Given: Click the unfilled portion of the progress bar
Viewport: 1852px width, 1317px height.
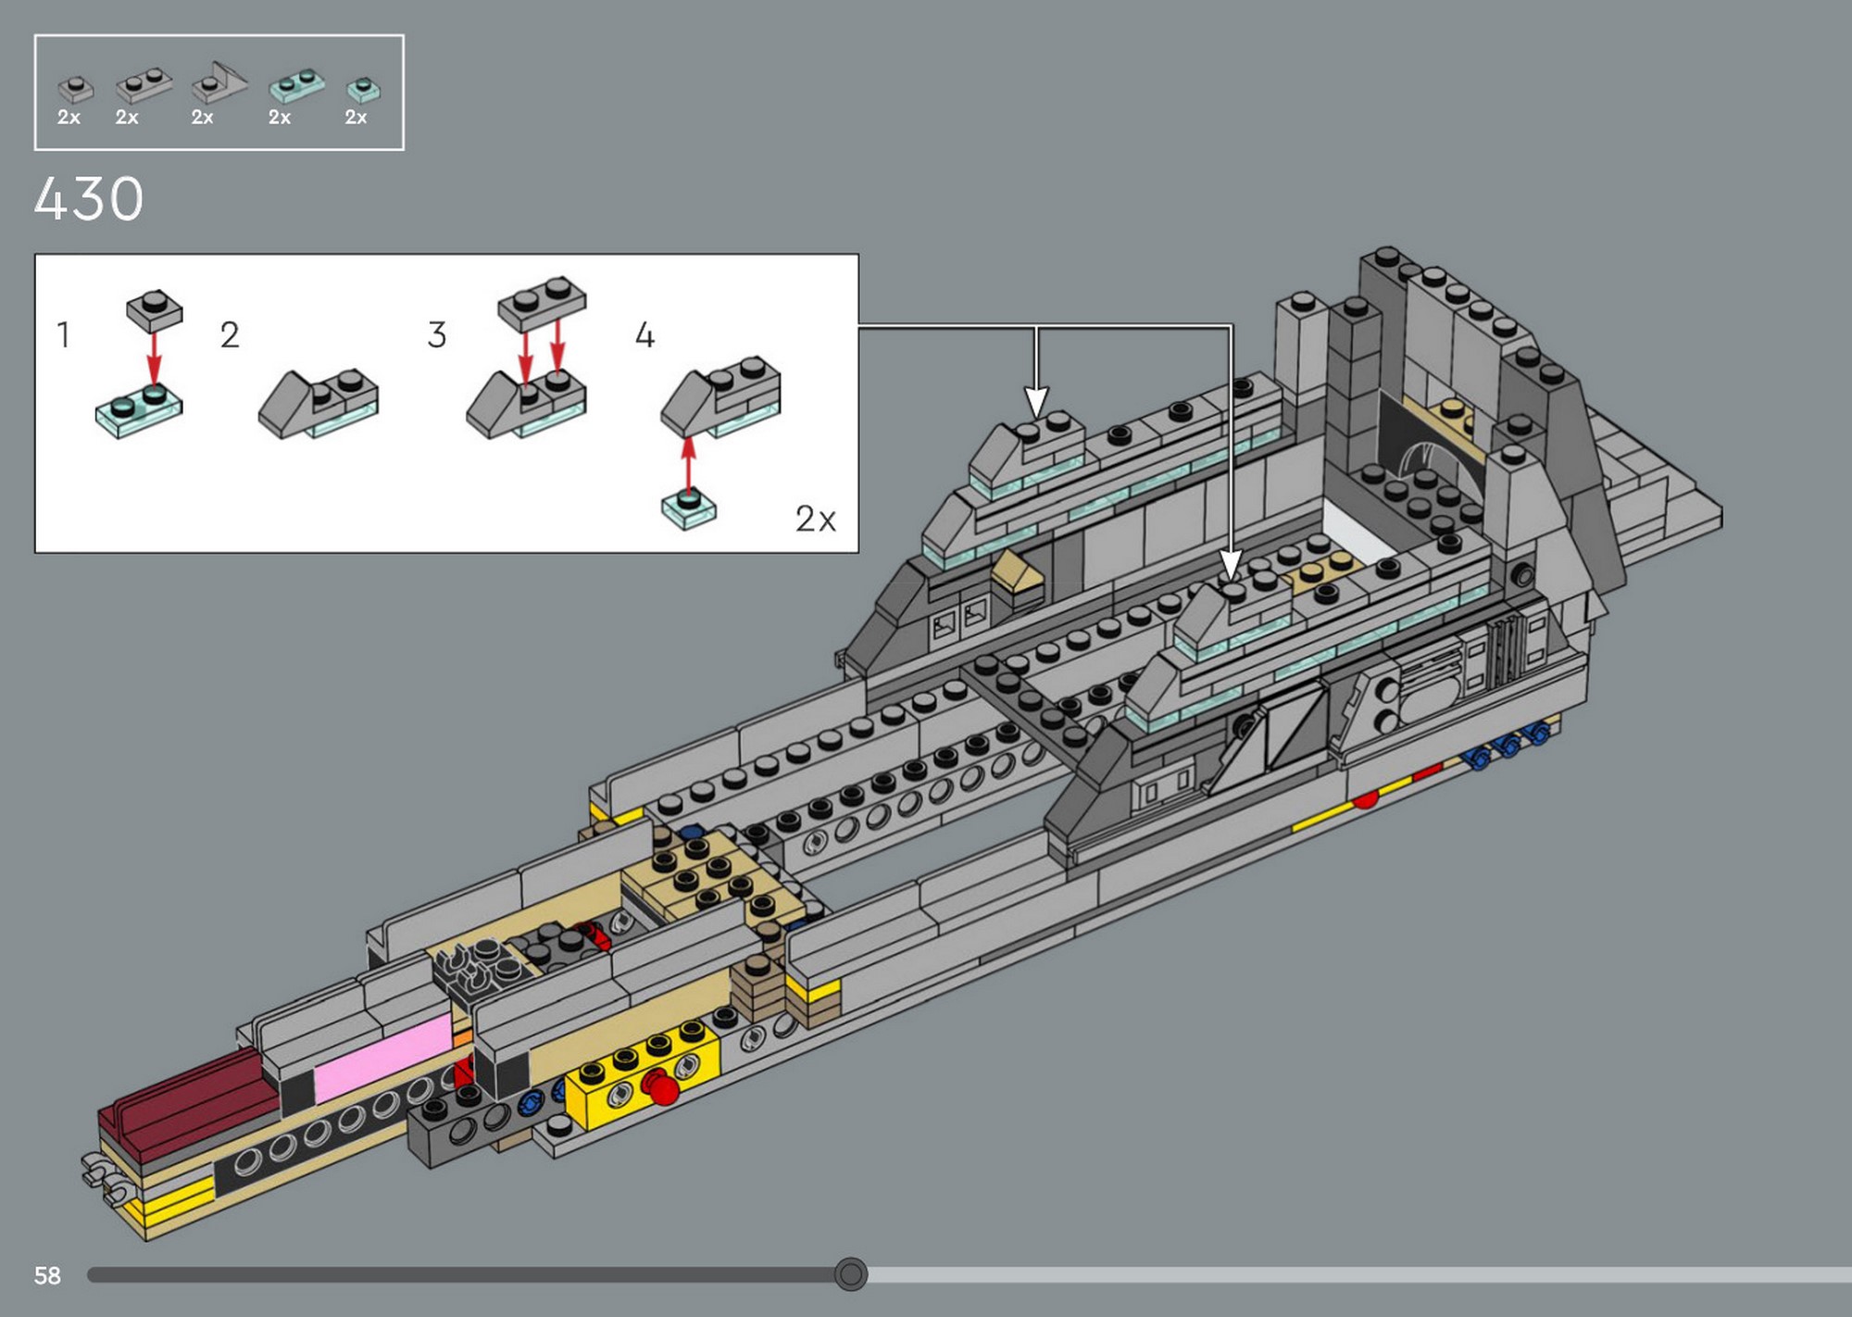Looking at the screenshot, I should pyautogui.click(x=1359, y=1275).
